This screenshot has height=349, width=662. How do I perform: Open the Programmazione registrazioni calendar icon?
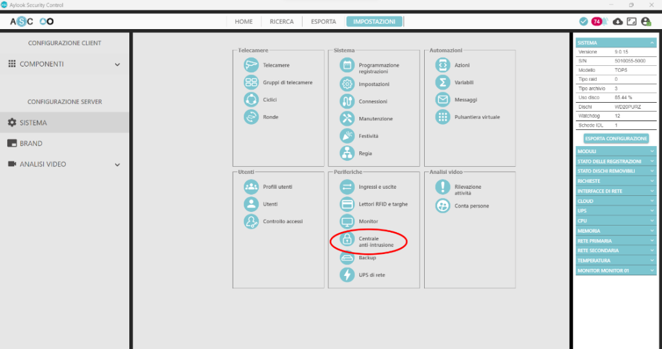pos(347,65)
